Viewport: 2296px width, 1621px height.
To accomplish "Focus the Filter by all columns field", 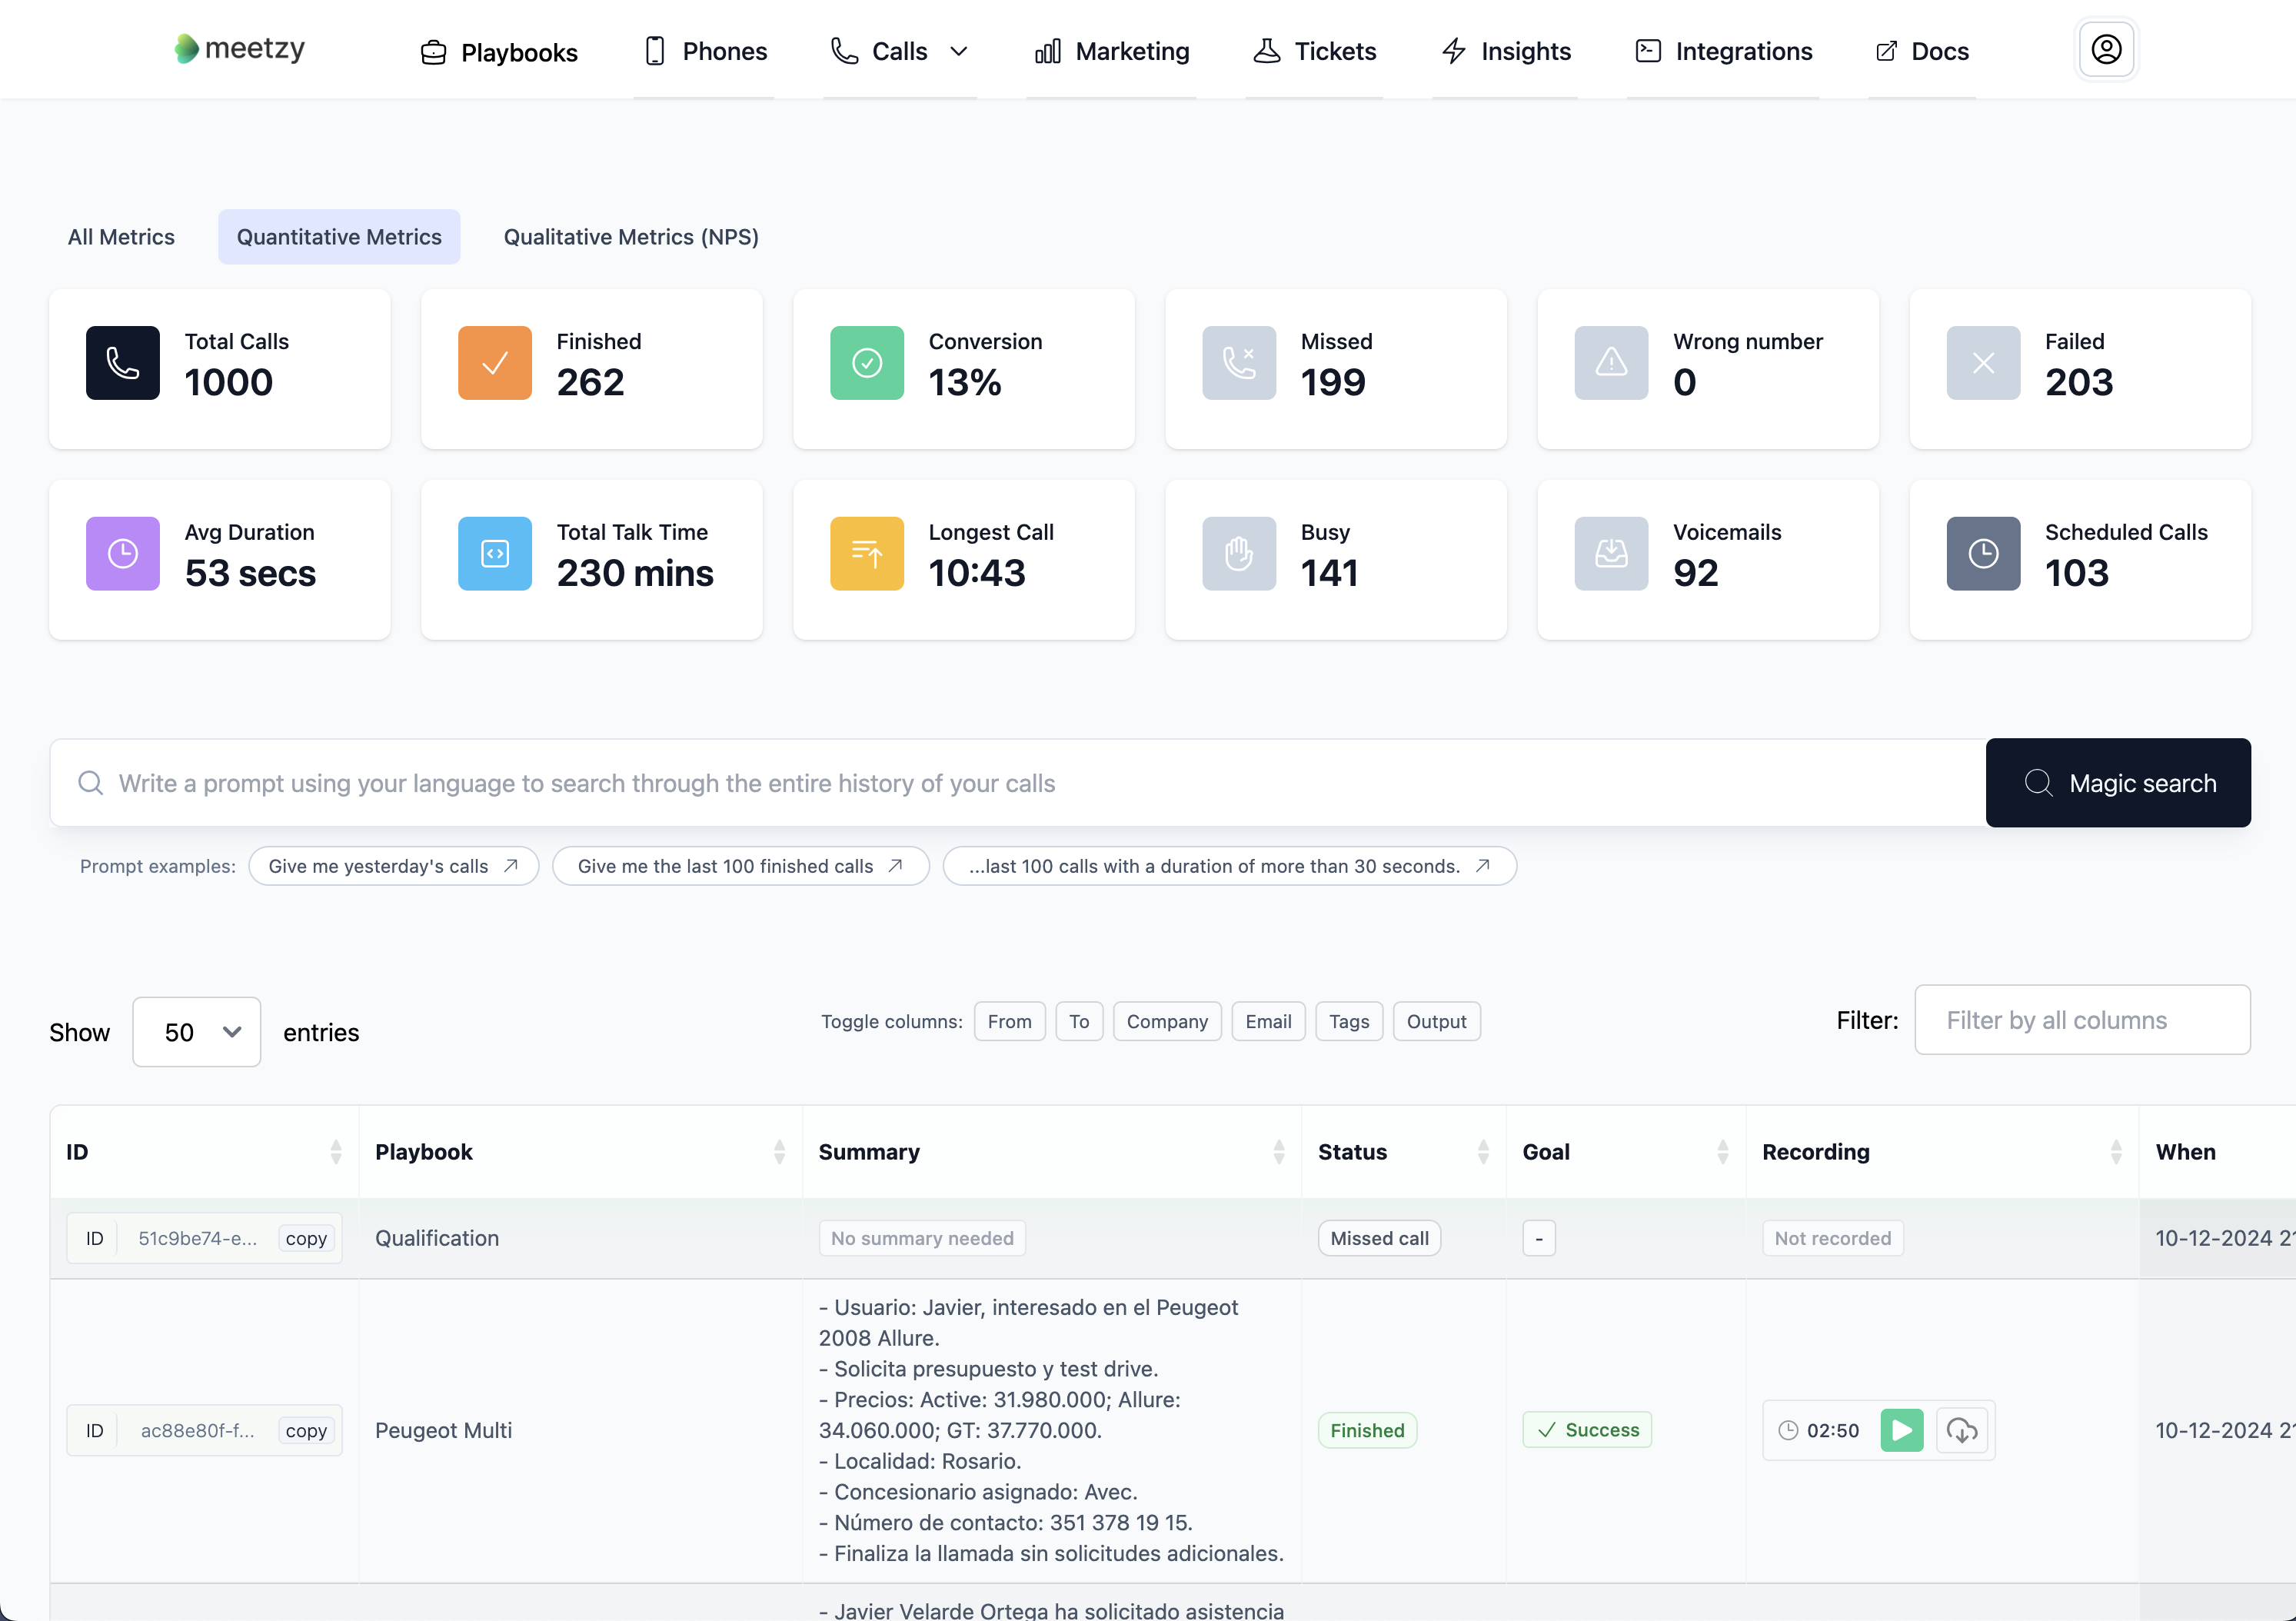I will pyautogui.click(x=2082, y=1020).
